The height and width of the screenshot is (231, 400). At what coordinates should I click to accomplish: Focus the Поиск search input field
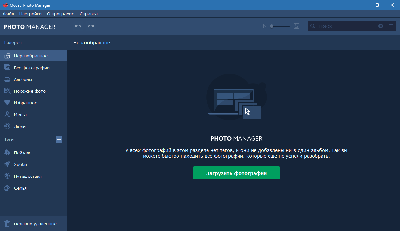coord(347,26)
